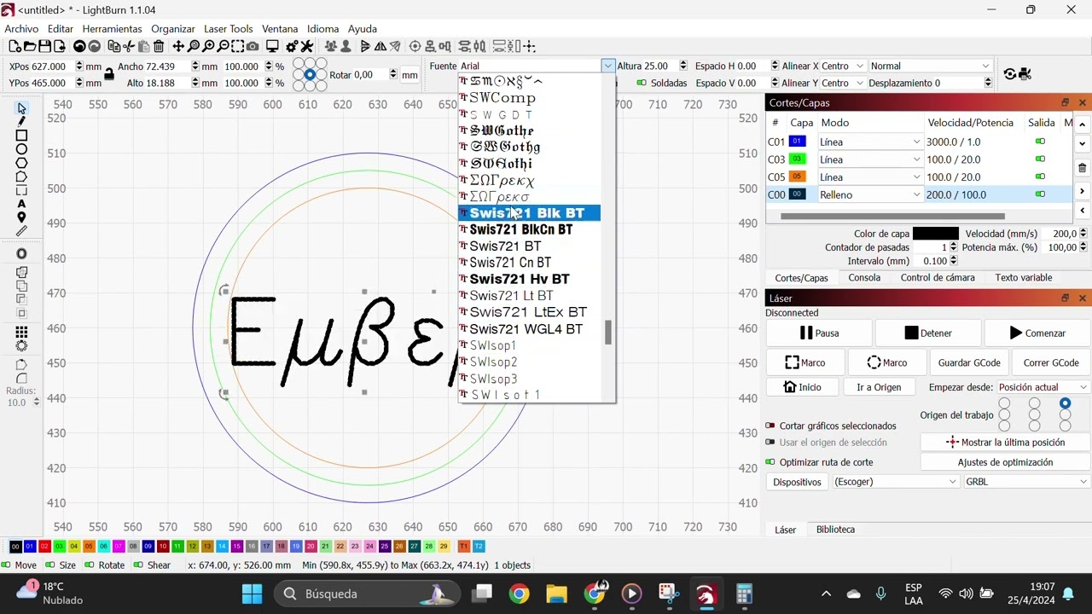Click the open folder icon
1092x614 pixels.
[x=30, y=47]
